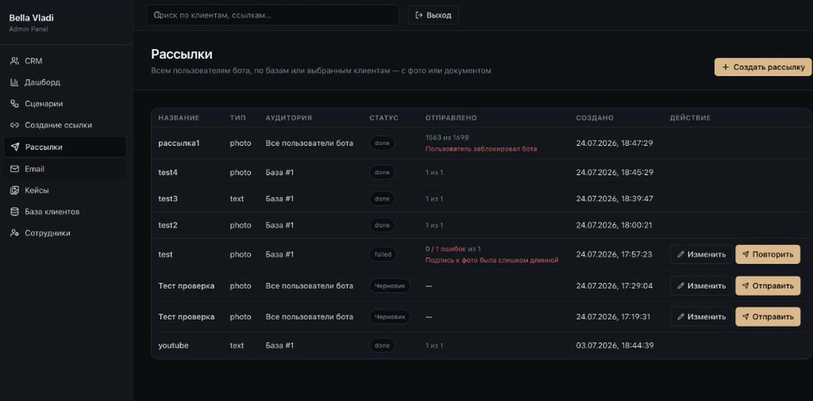Click the plus icon on Создать рассылку

[x=725, y=67]
